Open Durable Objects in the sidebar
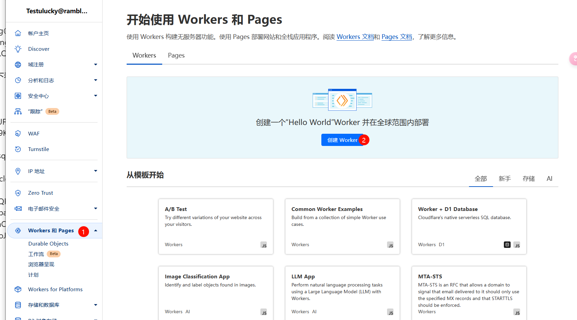The width and height of the screenshot is (577, 320). point(48,243)
